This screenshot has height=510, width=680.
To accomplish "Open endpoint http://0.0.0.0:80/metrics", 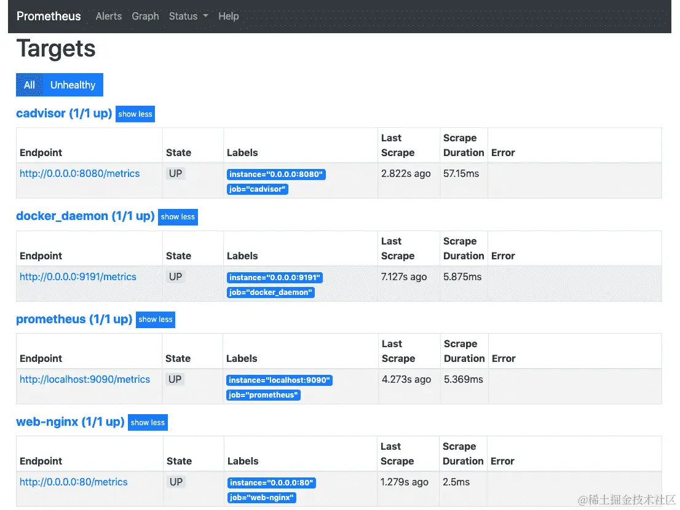I will [x=74, y=482].
